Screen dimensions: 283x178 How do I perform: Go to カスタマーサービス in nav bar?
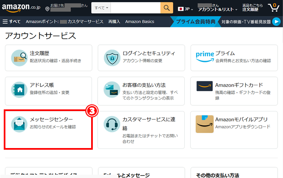click(x=85, y=22)
